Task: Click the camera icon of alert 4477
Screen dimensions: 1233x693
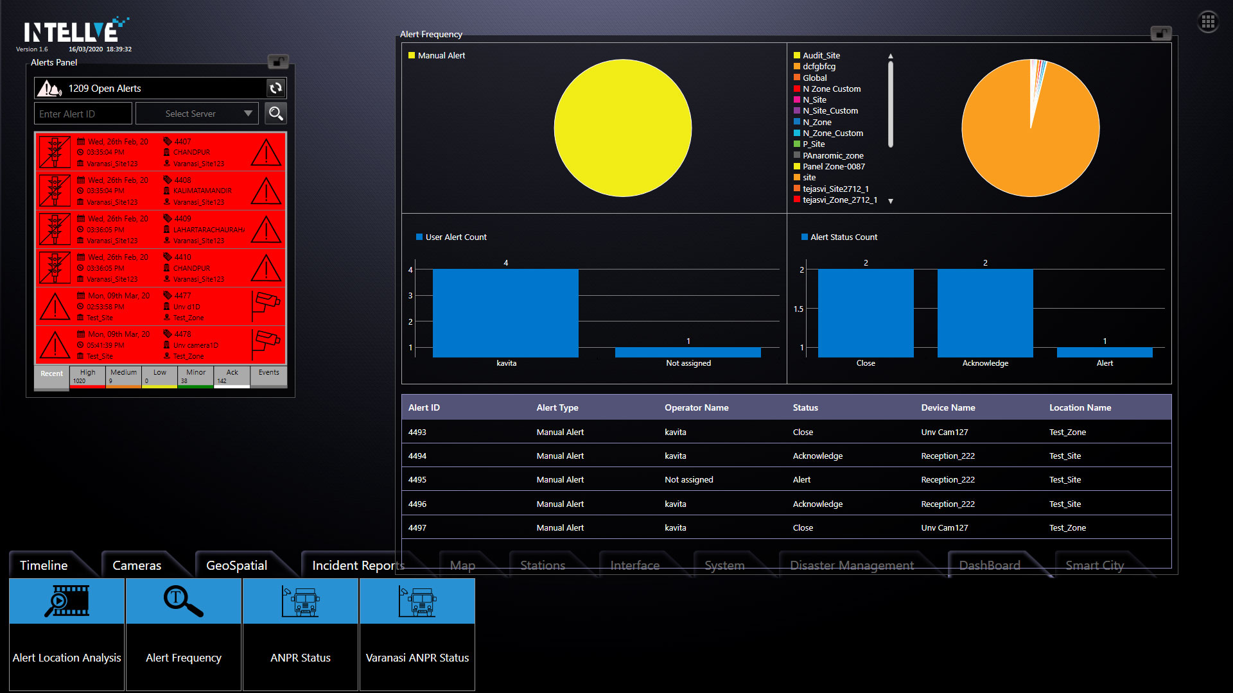Action: point(266,306)
